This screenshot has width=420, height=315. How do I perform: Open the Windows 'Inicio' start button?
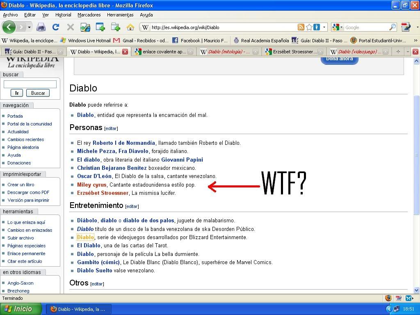click(21, 309)
